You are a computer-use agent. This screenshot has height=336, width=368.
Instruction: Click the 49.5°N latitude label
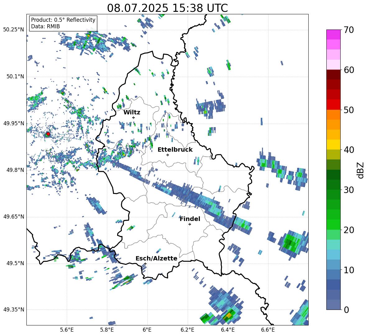tap(15, 263)
